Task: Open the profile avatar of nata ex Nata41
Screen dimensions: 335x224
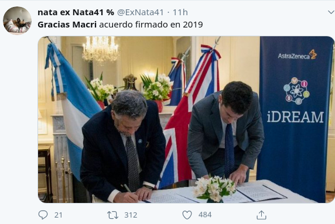Action: coord(18,20)
